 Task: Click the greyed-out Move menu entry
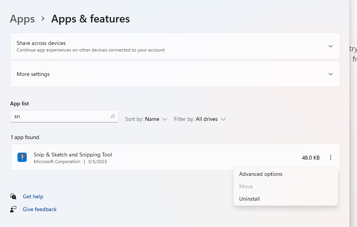coord(246,186)
